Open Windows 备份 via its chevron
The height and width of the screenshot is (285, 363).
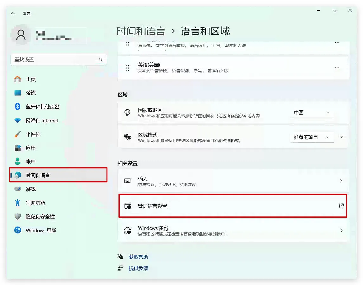[341, 231]
